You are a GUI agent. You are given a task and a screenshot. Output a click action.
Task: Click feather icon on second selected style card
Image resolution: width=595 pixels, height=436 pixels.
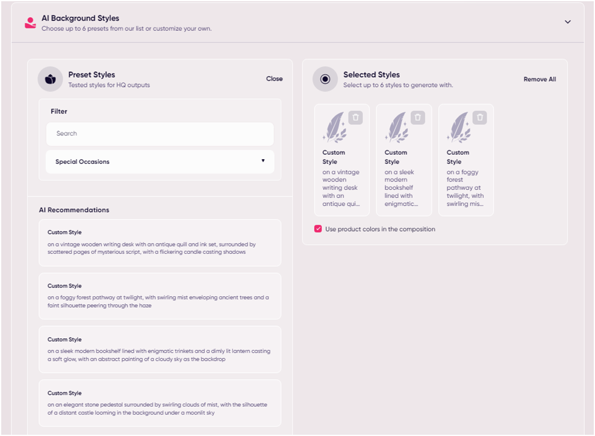397,127
